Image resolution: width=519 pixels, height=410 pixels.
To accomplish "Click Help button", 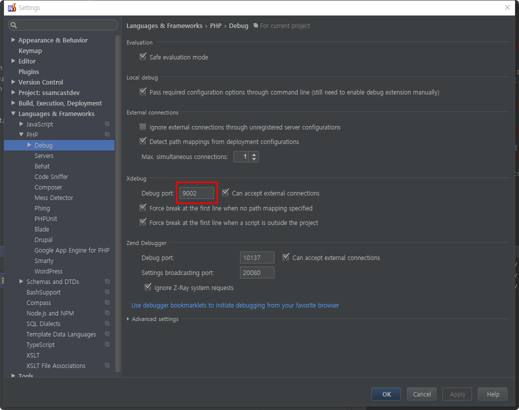I will (x=493, y=394).
